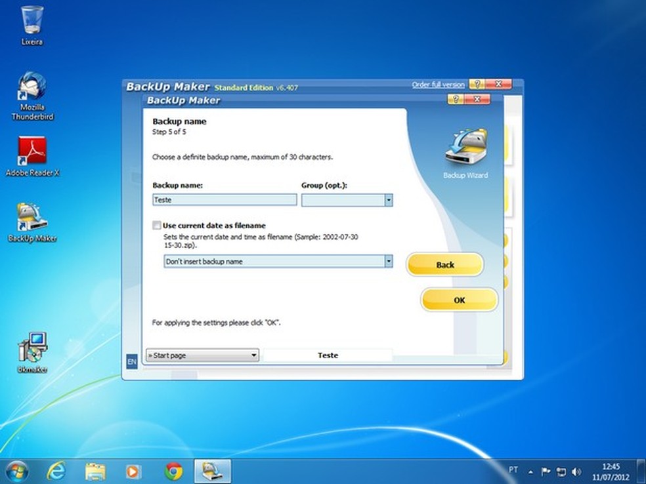Click the EN language indicator button

131,361
